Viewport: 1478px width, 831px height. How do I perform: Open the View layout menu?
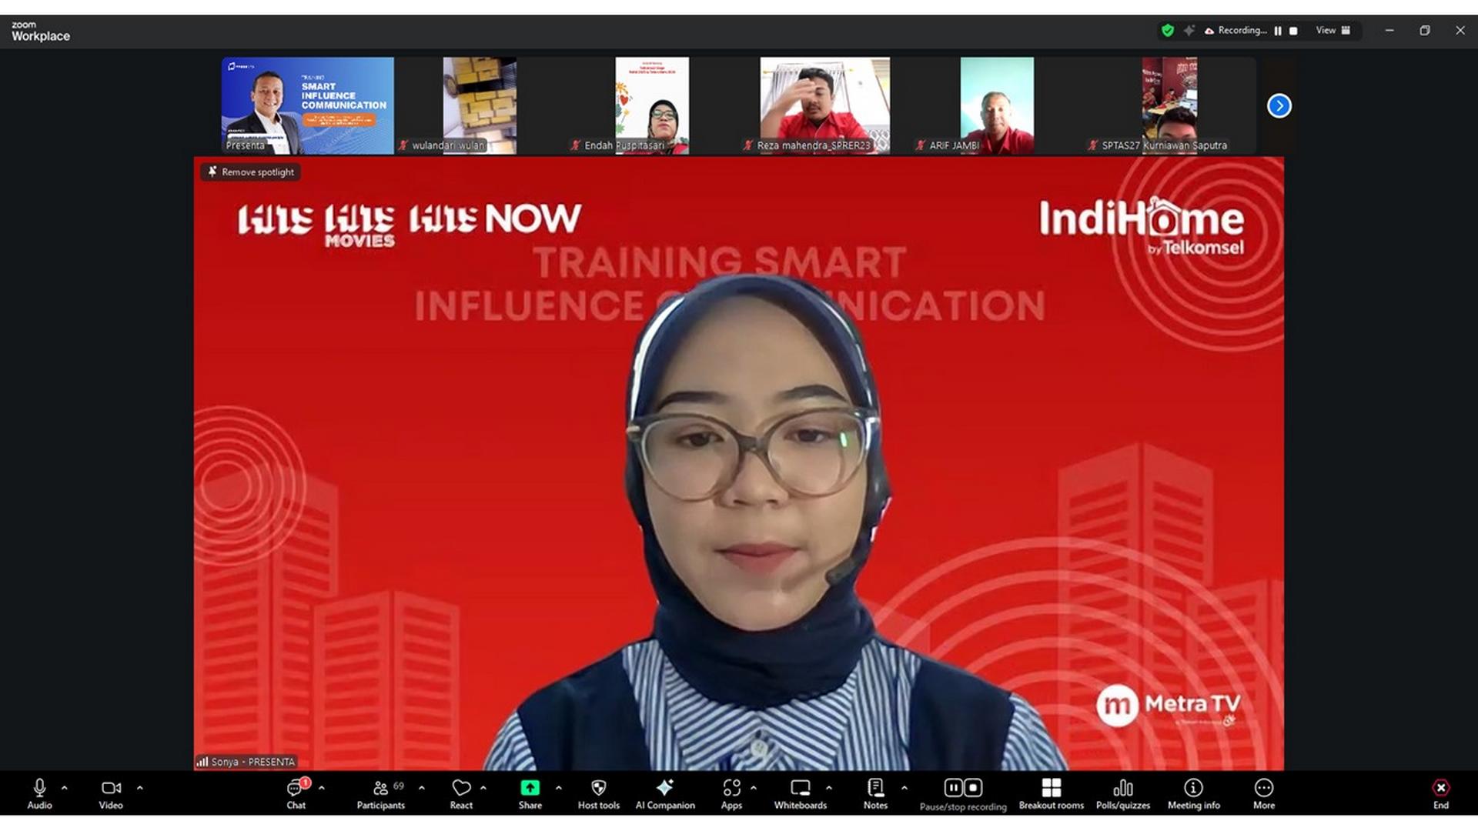pyautogui.click(x=1333, y=31)
